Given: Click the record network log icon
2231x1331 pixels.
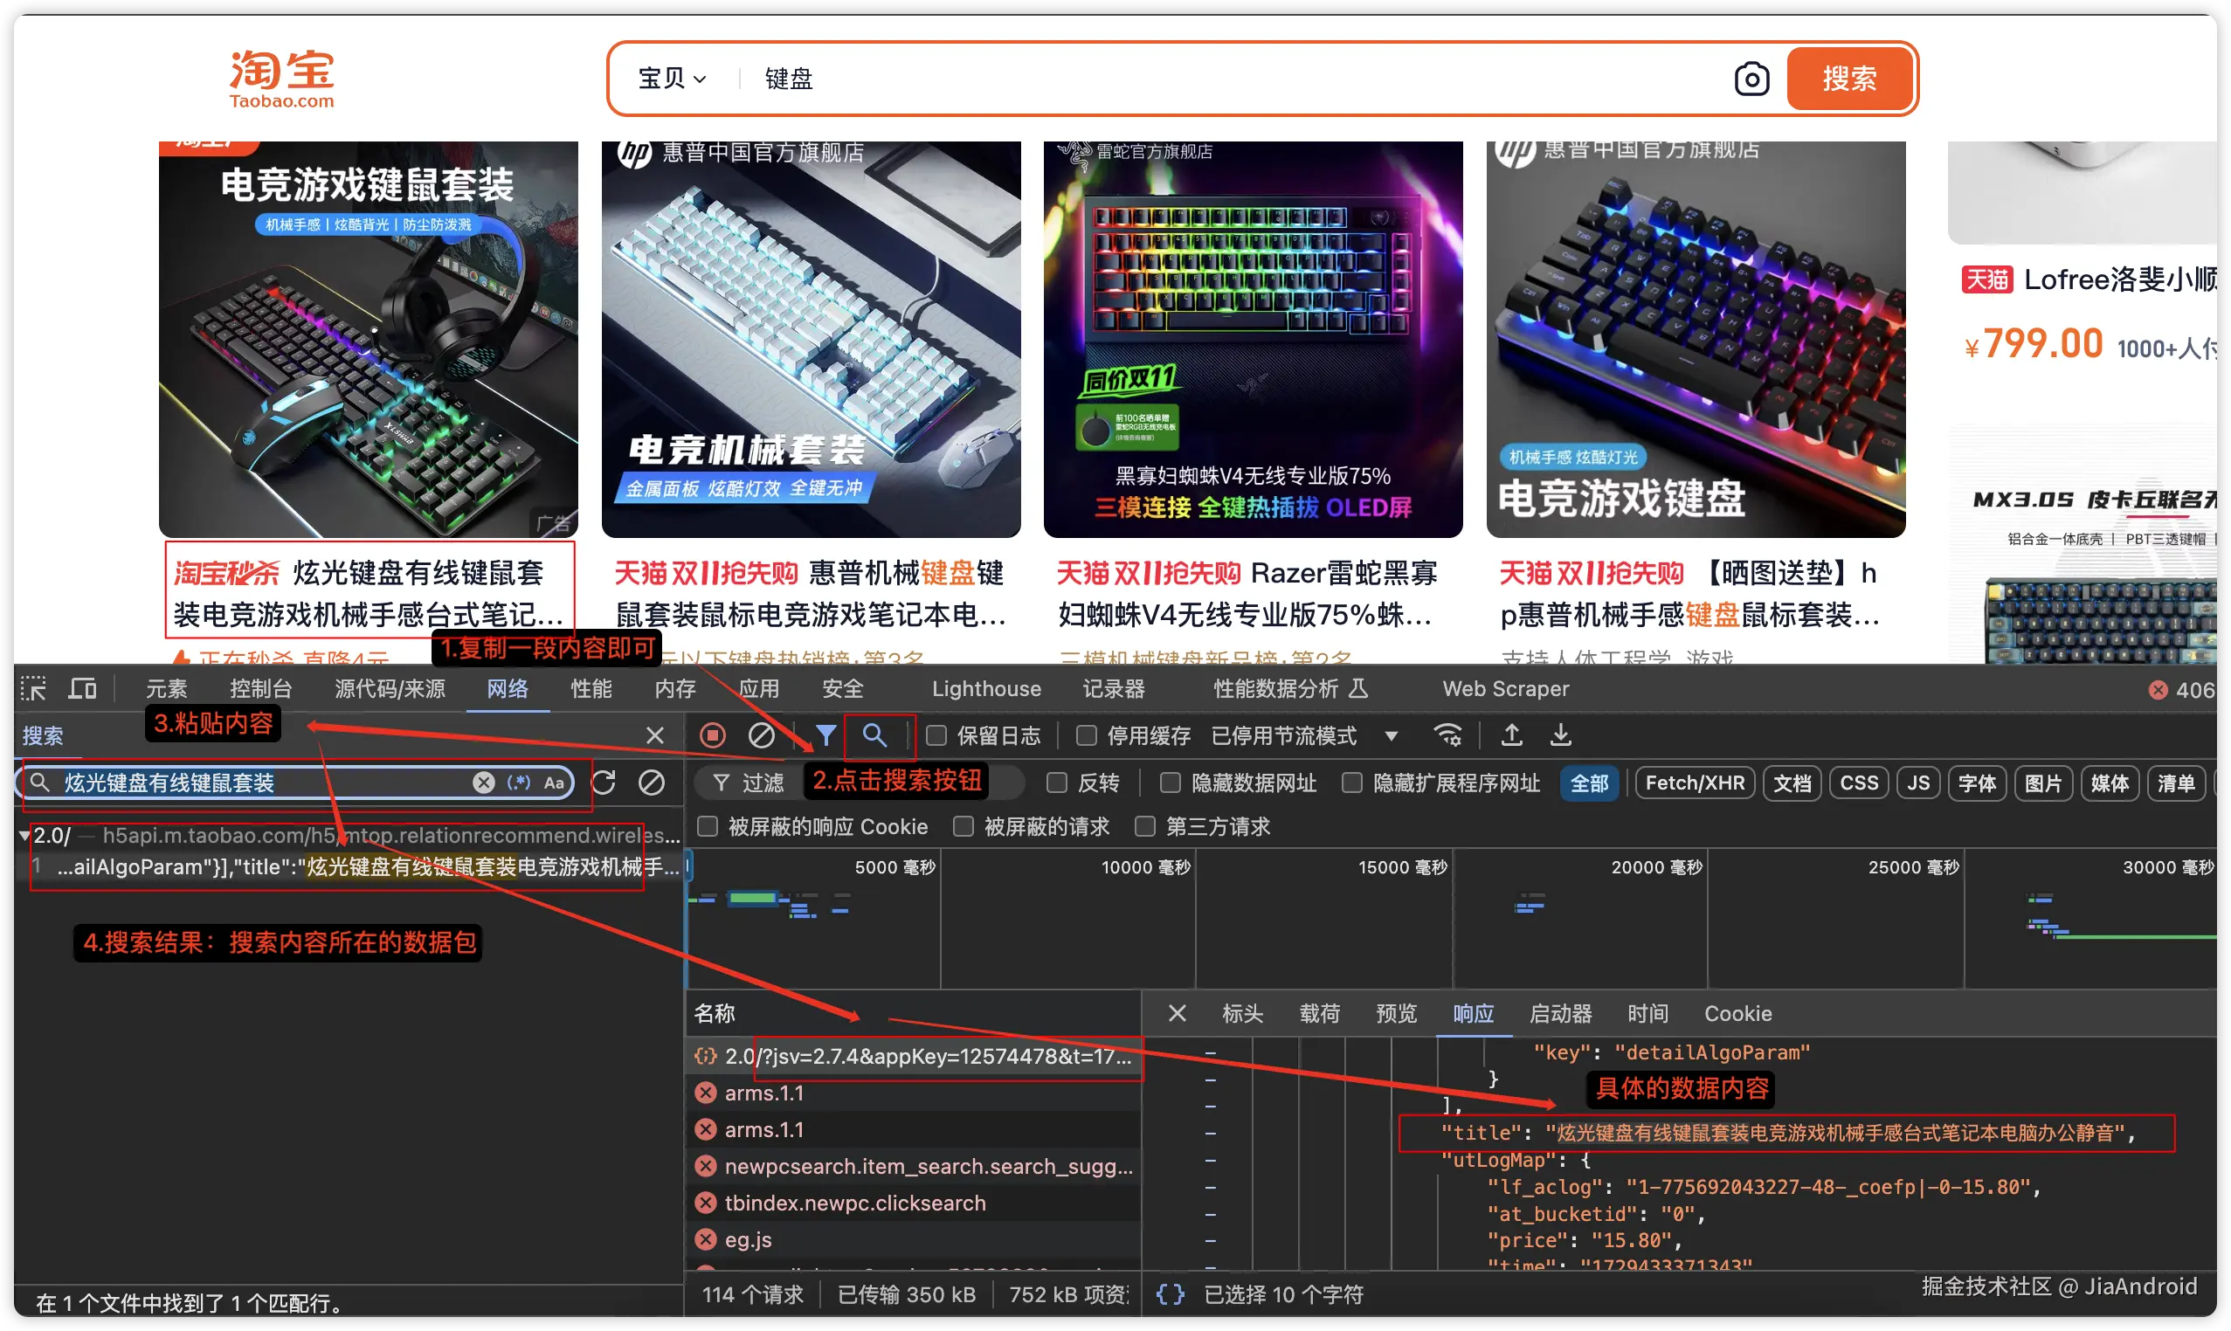Looking at the screenshot, I should (x=712, y=735).
